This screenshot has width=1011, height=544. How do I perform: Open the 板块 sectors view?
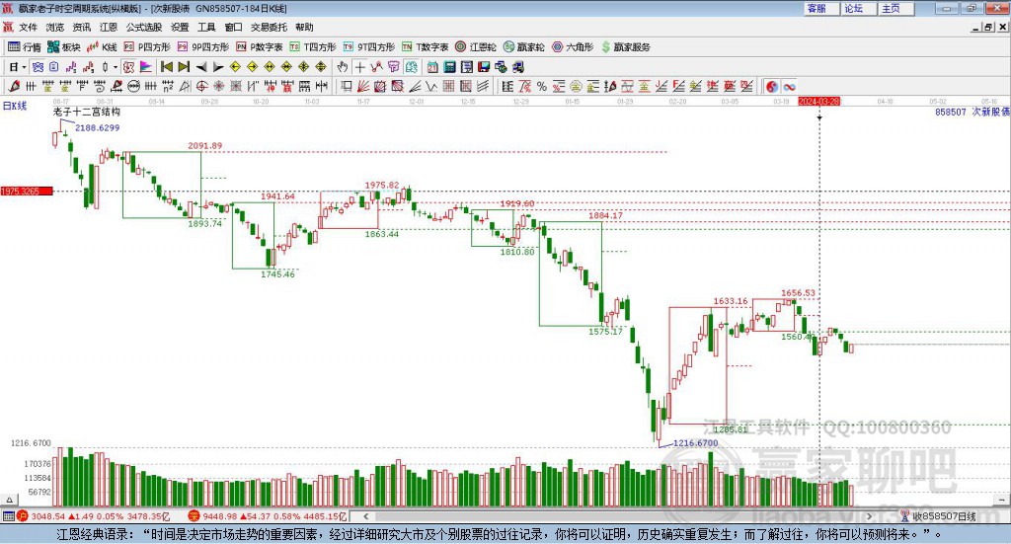click(x=63, y=47)
